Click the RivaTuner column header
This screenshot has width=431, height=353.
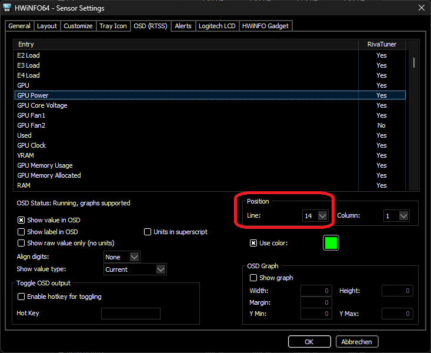pyautogui.click(x=382, y=44)
